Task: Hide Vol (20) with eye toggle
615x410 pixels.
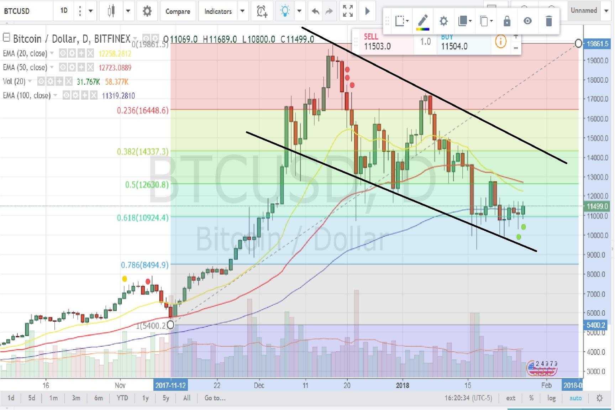Action: coord(41,82)
